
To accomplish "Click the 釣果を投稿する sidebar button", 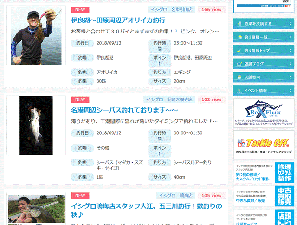I will (x=264, y=24).
